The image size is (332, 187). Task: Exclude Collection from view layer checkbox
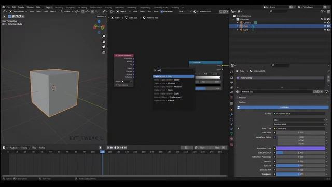point(322,19)
